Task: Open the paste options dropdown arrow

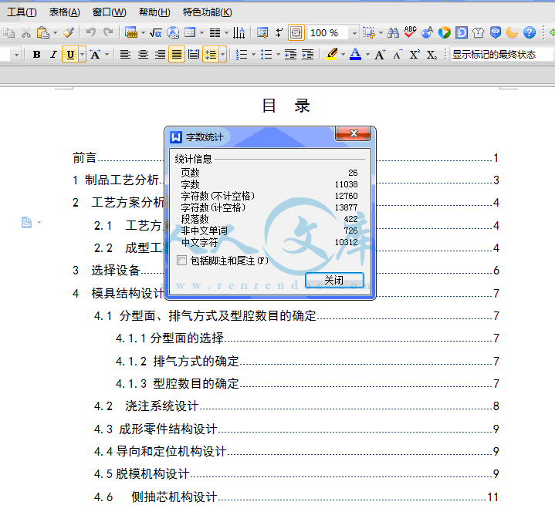Action: click(x=55, y=33)
